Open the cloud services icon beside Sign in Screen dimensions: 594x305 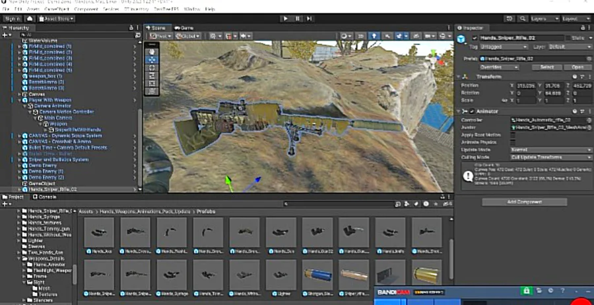point(30,18)
